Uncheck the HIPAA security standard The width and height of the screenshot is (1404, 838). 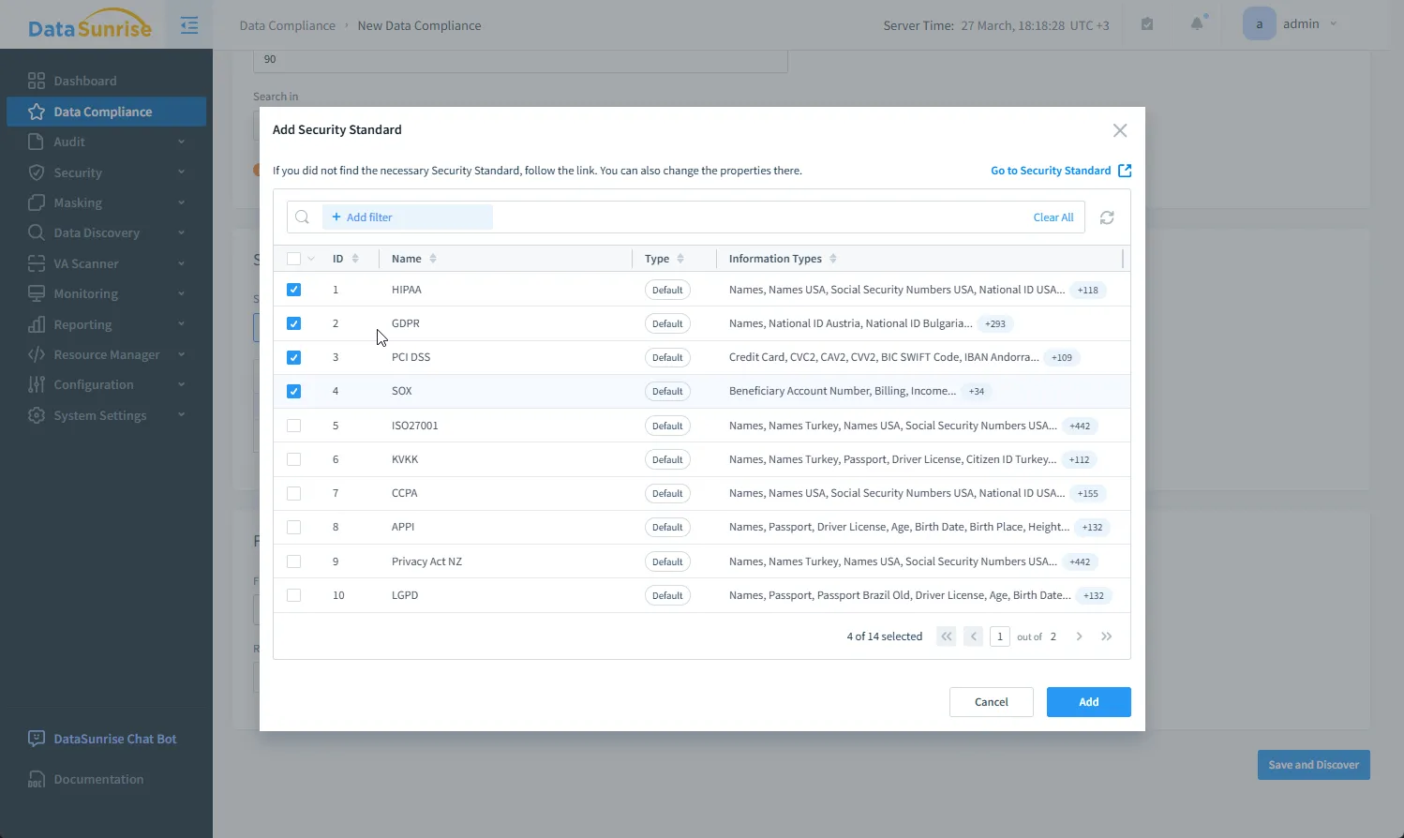294,290
